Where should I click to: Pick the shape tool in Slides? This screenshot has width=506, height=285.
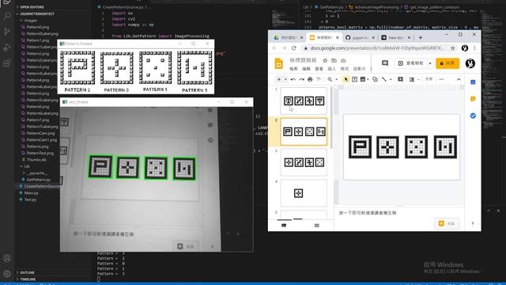[375, 79]
